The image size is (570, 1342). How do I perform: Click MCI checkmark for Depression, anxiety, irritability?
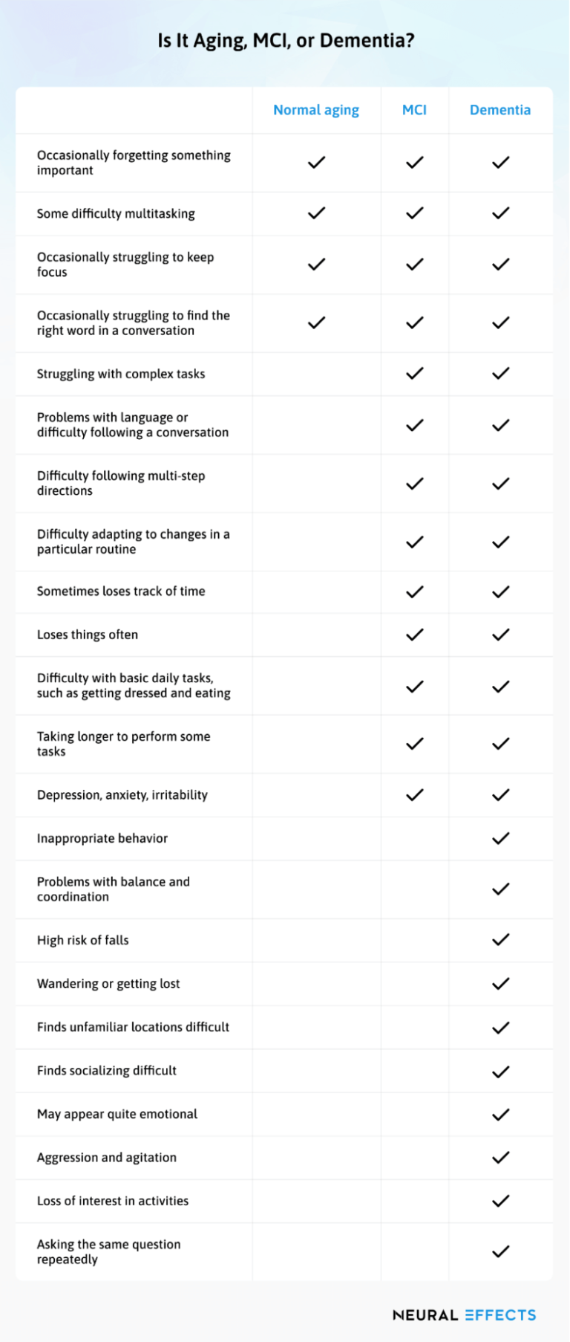pyautogui.click(x=415, y=795)
